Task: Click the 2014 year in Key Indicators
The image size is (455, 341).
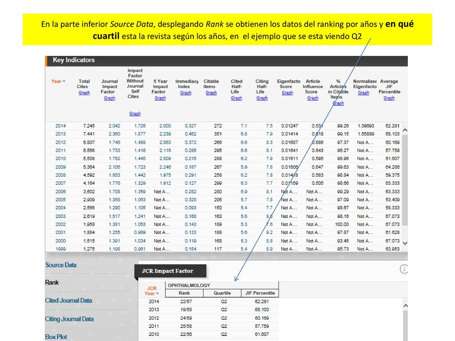Action: tap(60, 126)
